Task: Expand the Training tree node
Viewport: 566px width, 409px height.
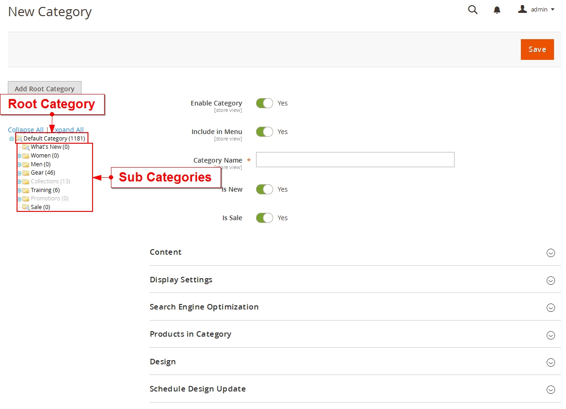Action: [x=20, y=190]
